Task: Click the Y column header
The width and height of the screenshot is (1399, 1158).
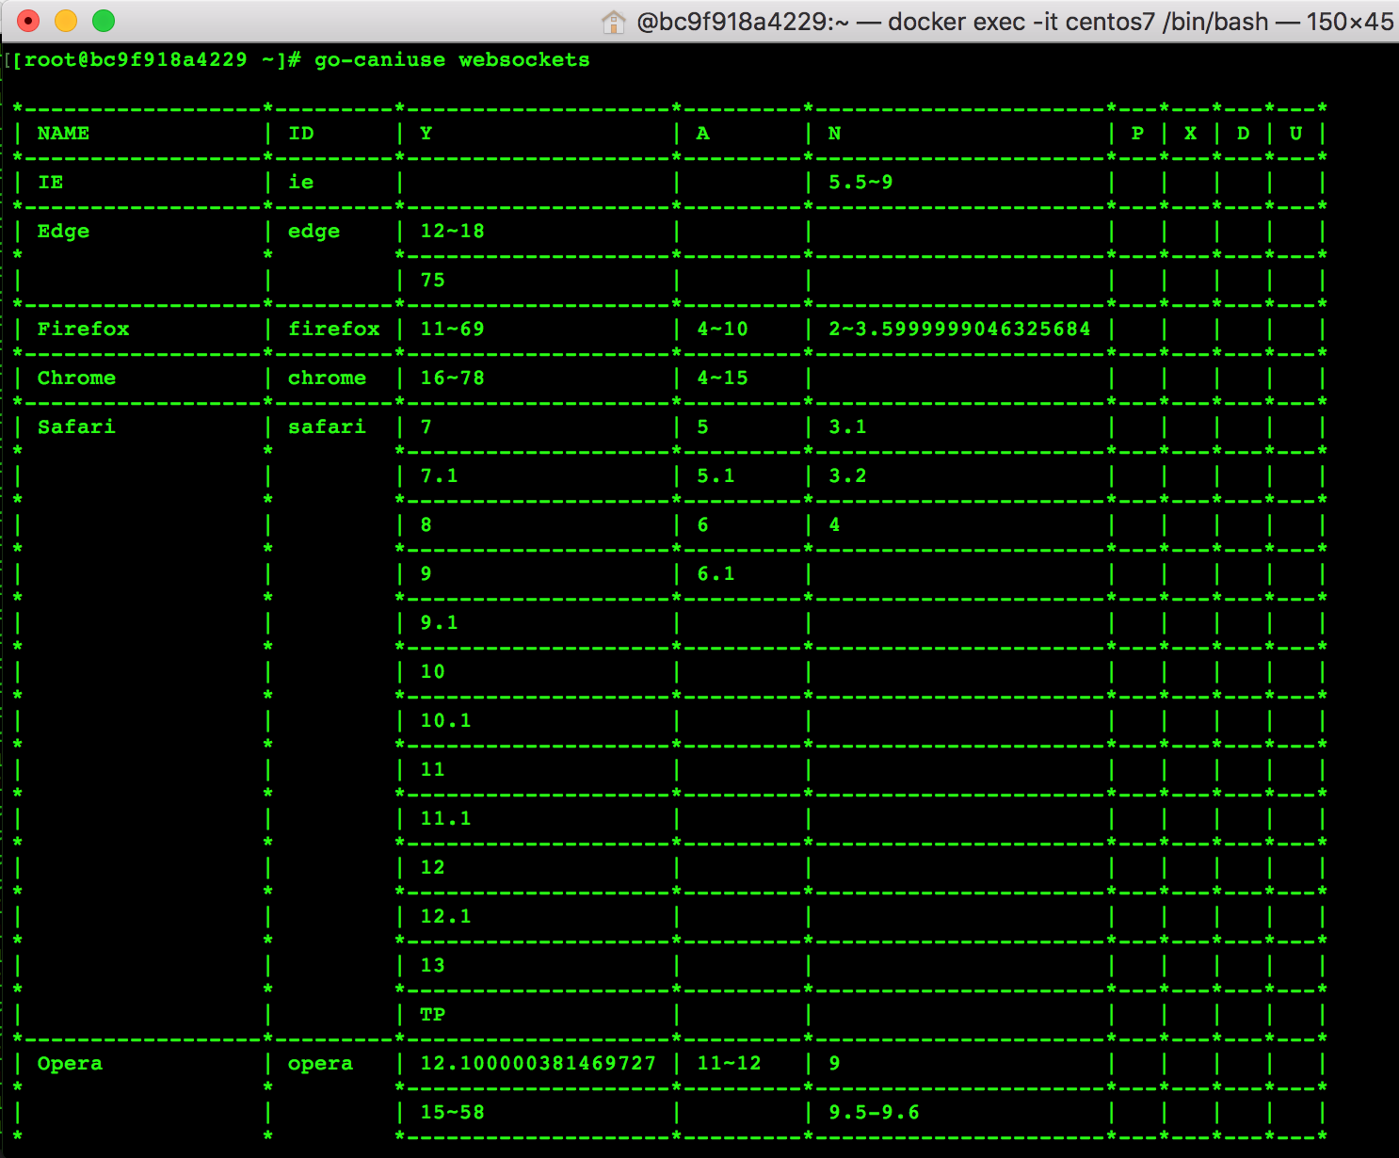Action: 426,133
